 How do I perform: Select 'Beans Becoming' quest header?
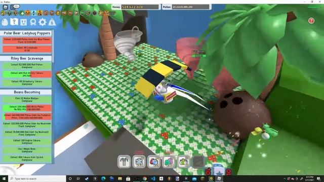click(27, 92)
